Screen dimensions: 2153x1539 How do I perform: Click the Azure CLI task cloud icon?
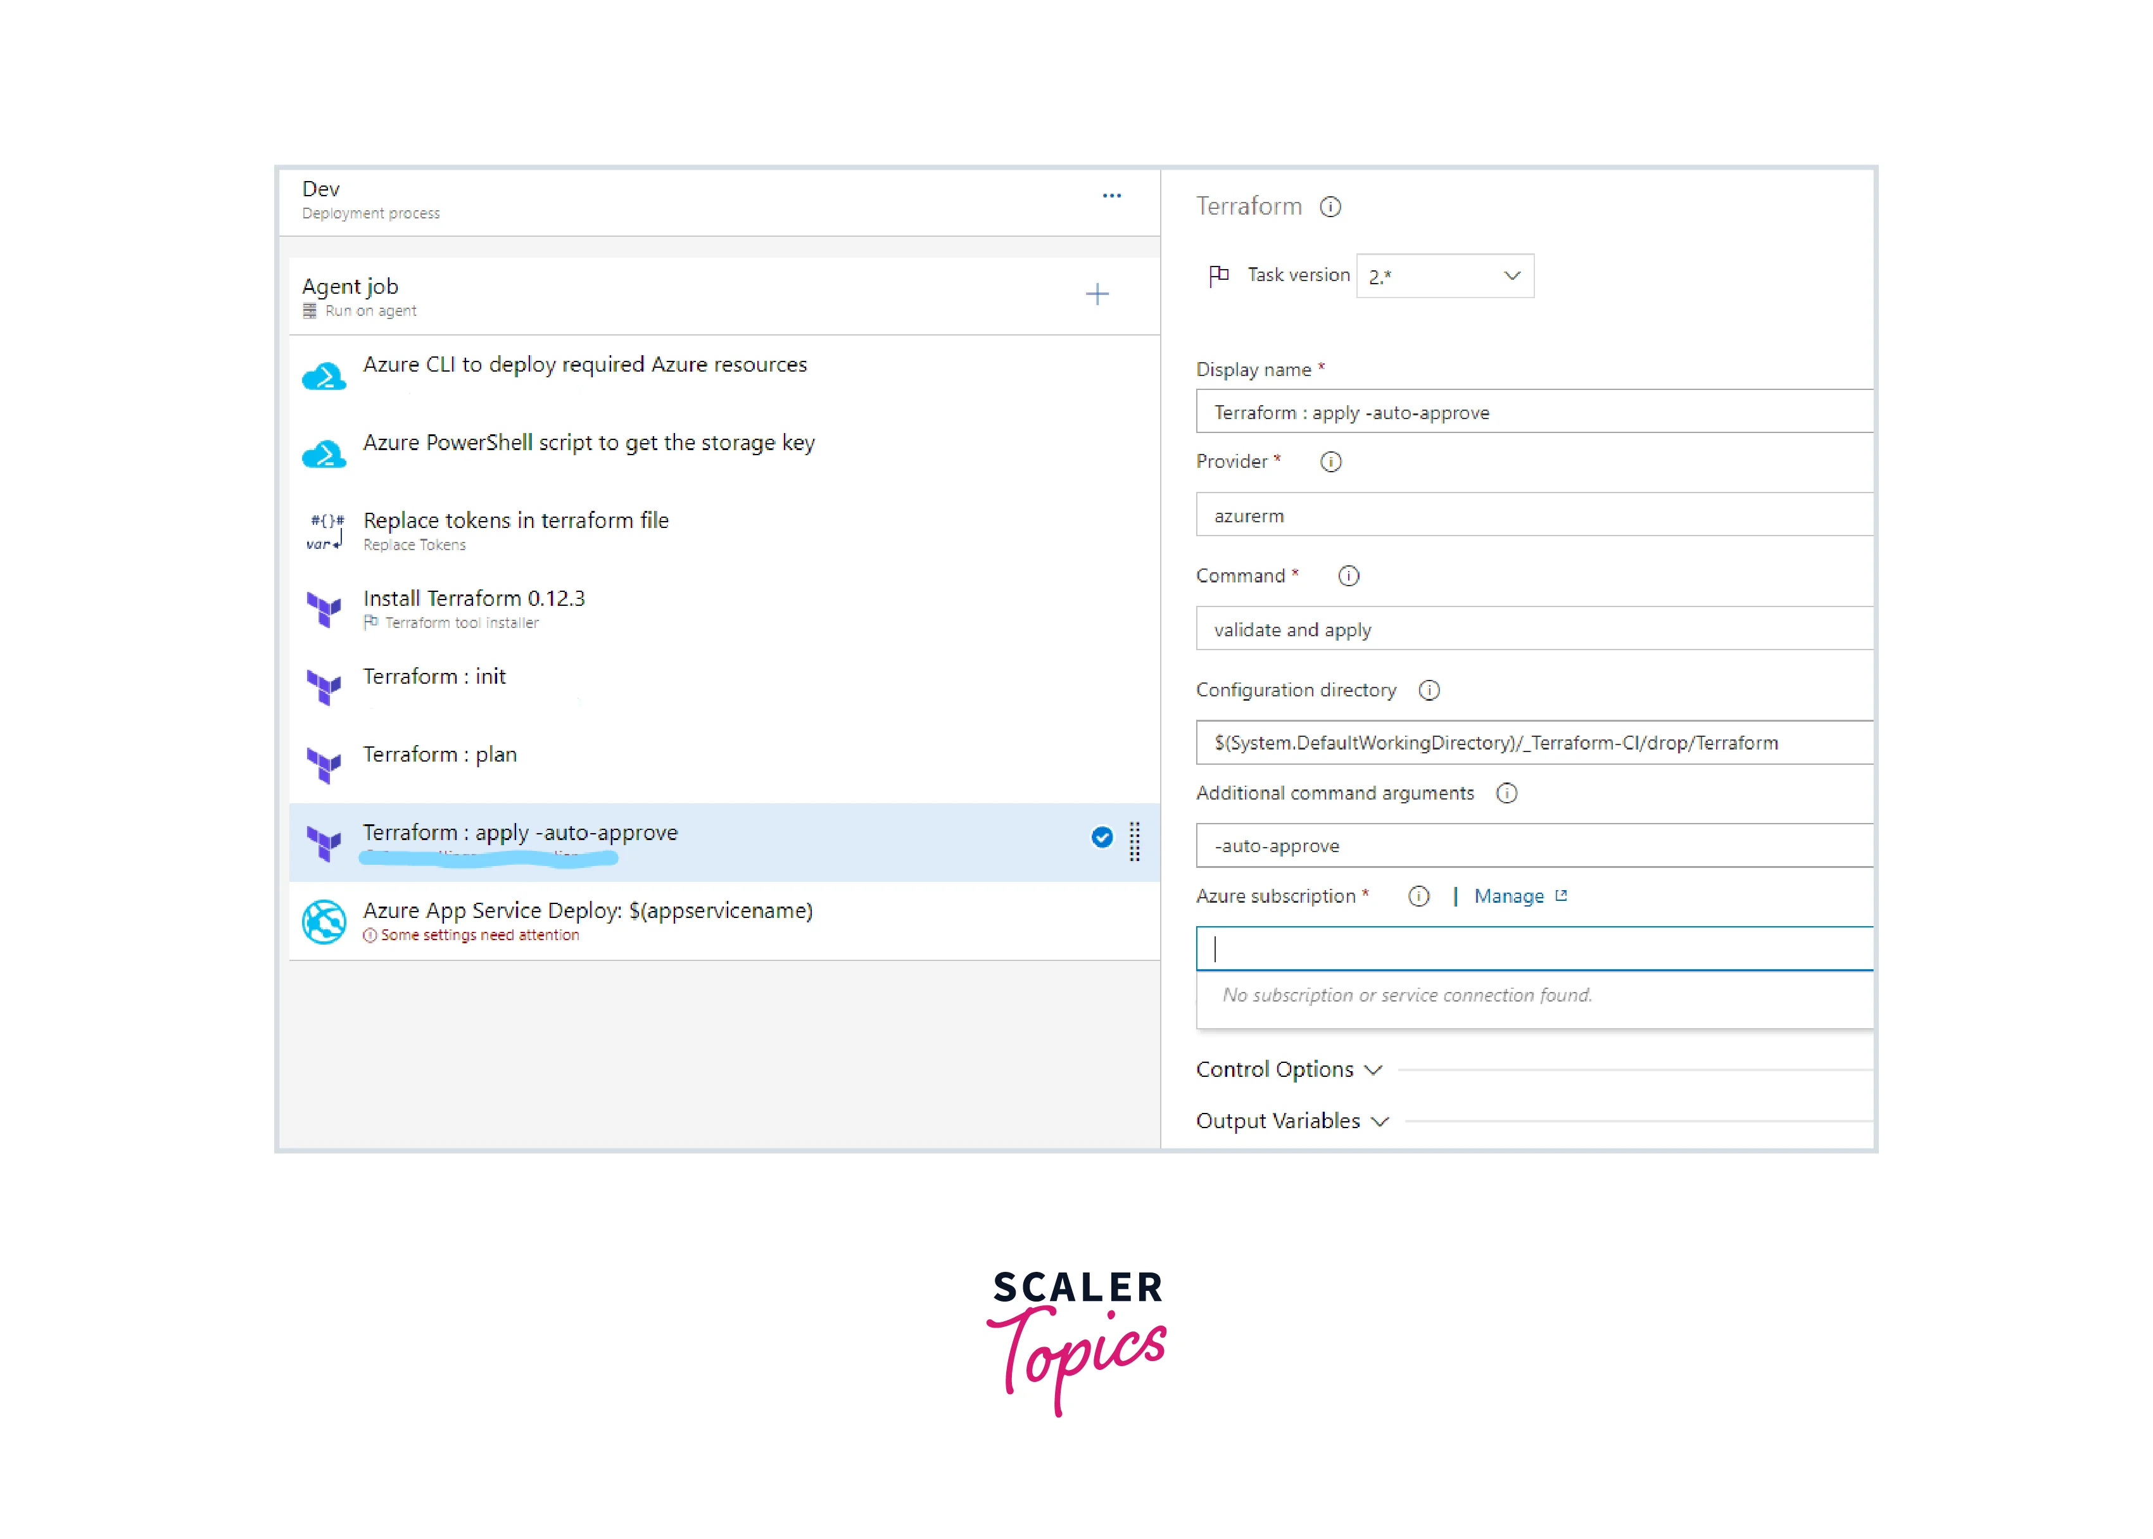(323, 376)
